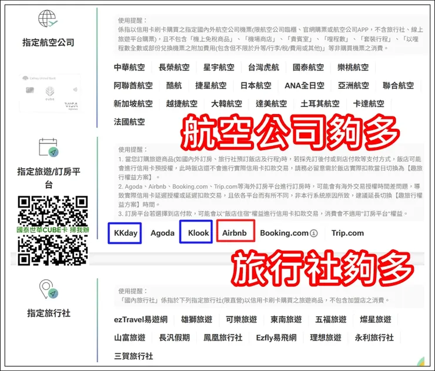Choose 長汎假期 agency

pyautogui.click(x=174, y=337)
